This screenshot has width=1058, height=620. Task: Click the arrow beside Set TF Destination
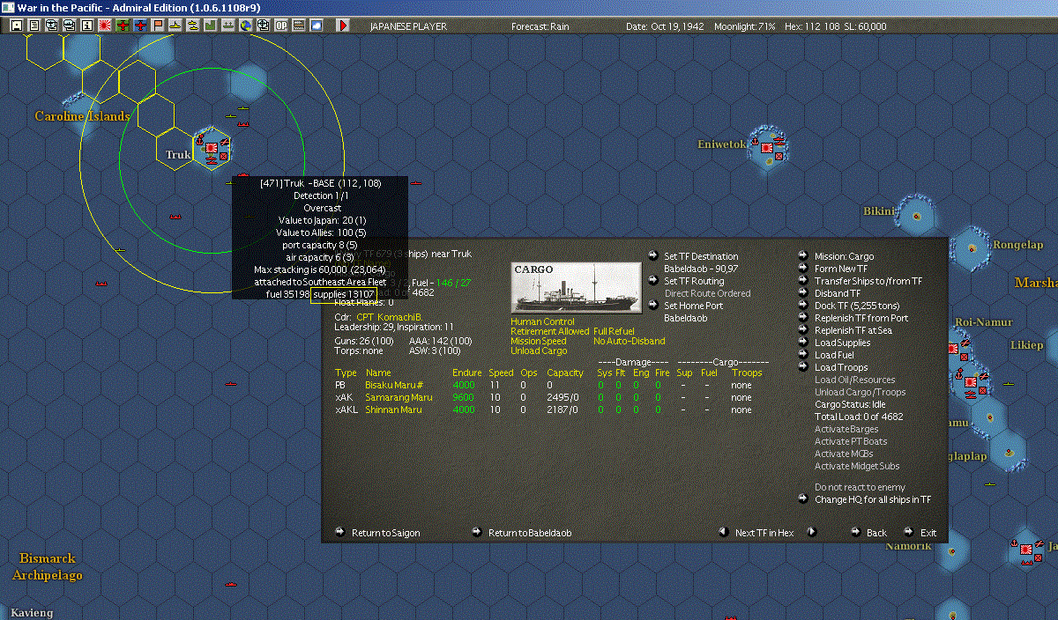652,256
